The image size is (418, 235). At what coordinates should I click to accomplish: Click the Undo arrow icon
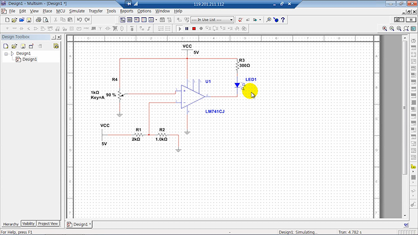(79, 20)
